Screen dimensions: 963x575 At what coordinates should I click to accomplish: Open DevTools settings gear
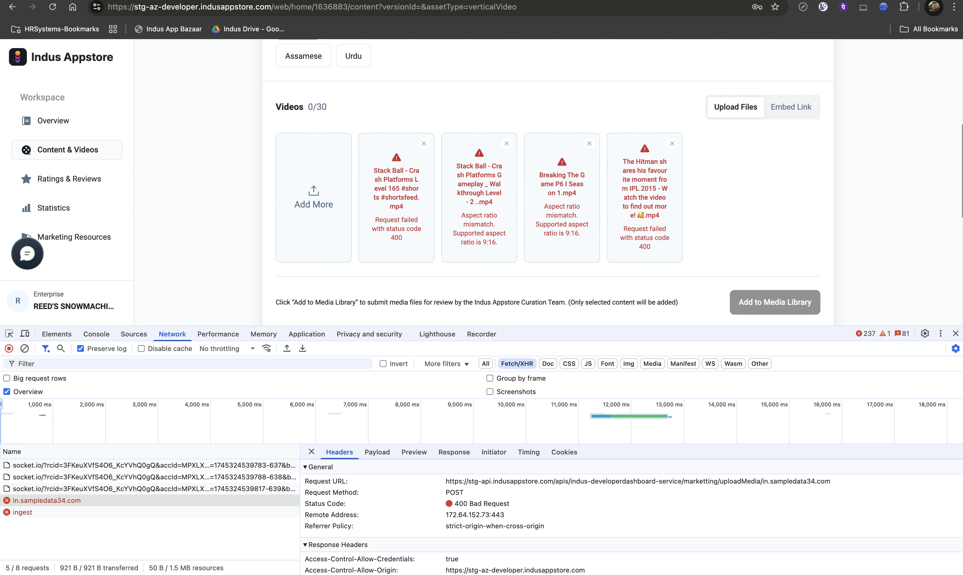pos(925,333)
